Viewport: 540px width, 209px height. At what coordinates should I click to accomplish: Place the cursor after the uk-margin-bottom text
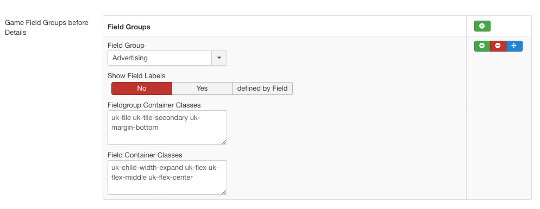[160, 128]
